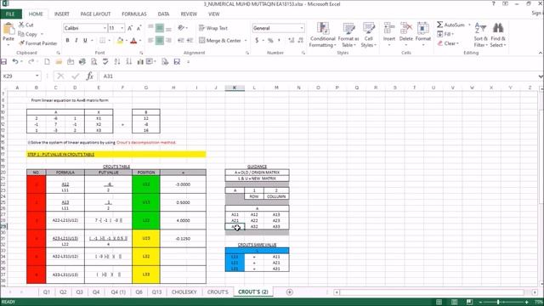The width and height of the screenshot is (544, 306).
Task: Toggle Center horizontal alignment
Action: (159, 41)
